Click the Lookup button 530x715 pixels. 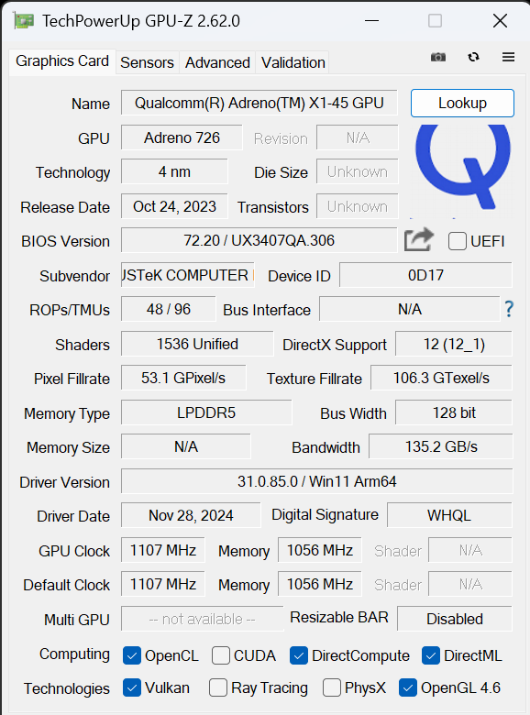462,103
